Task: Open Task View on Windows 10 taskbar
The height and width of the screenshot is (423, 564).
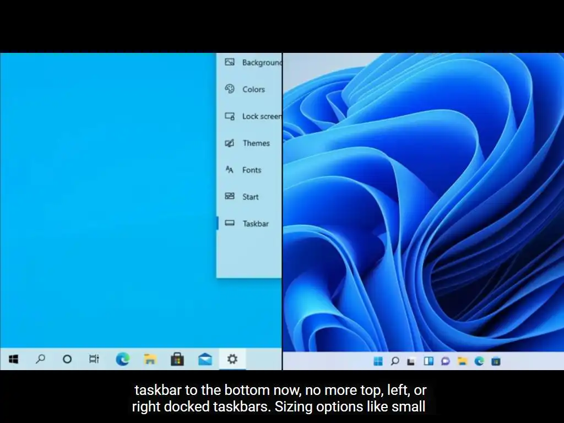Action: pos(94,359)
